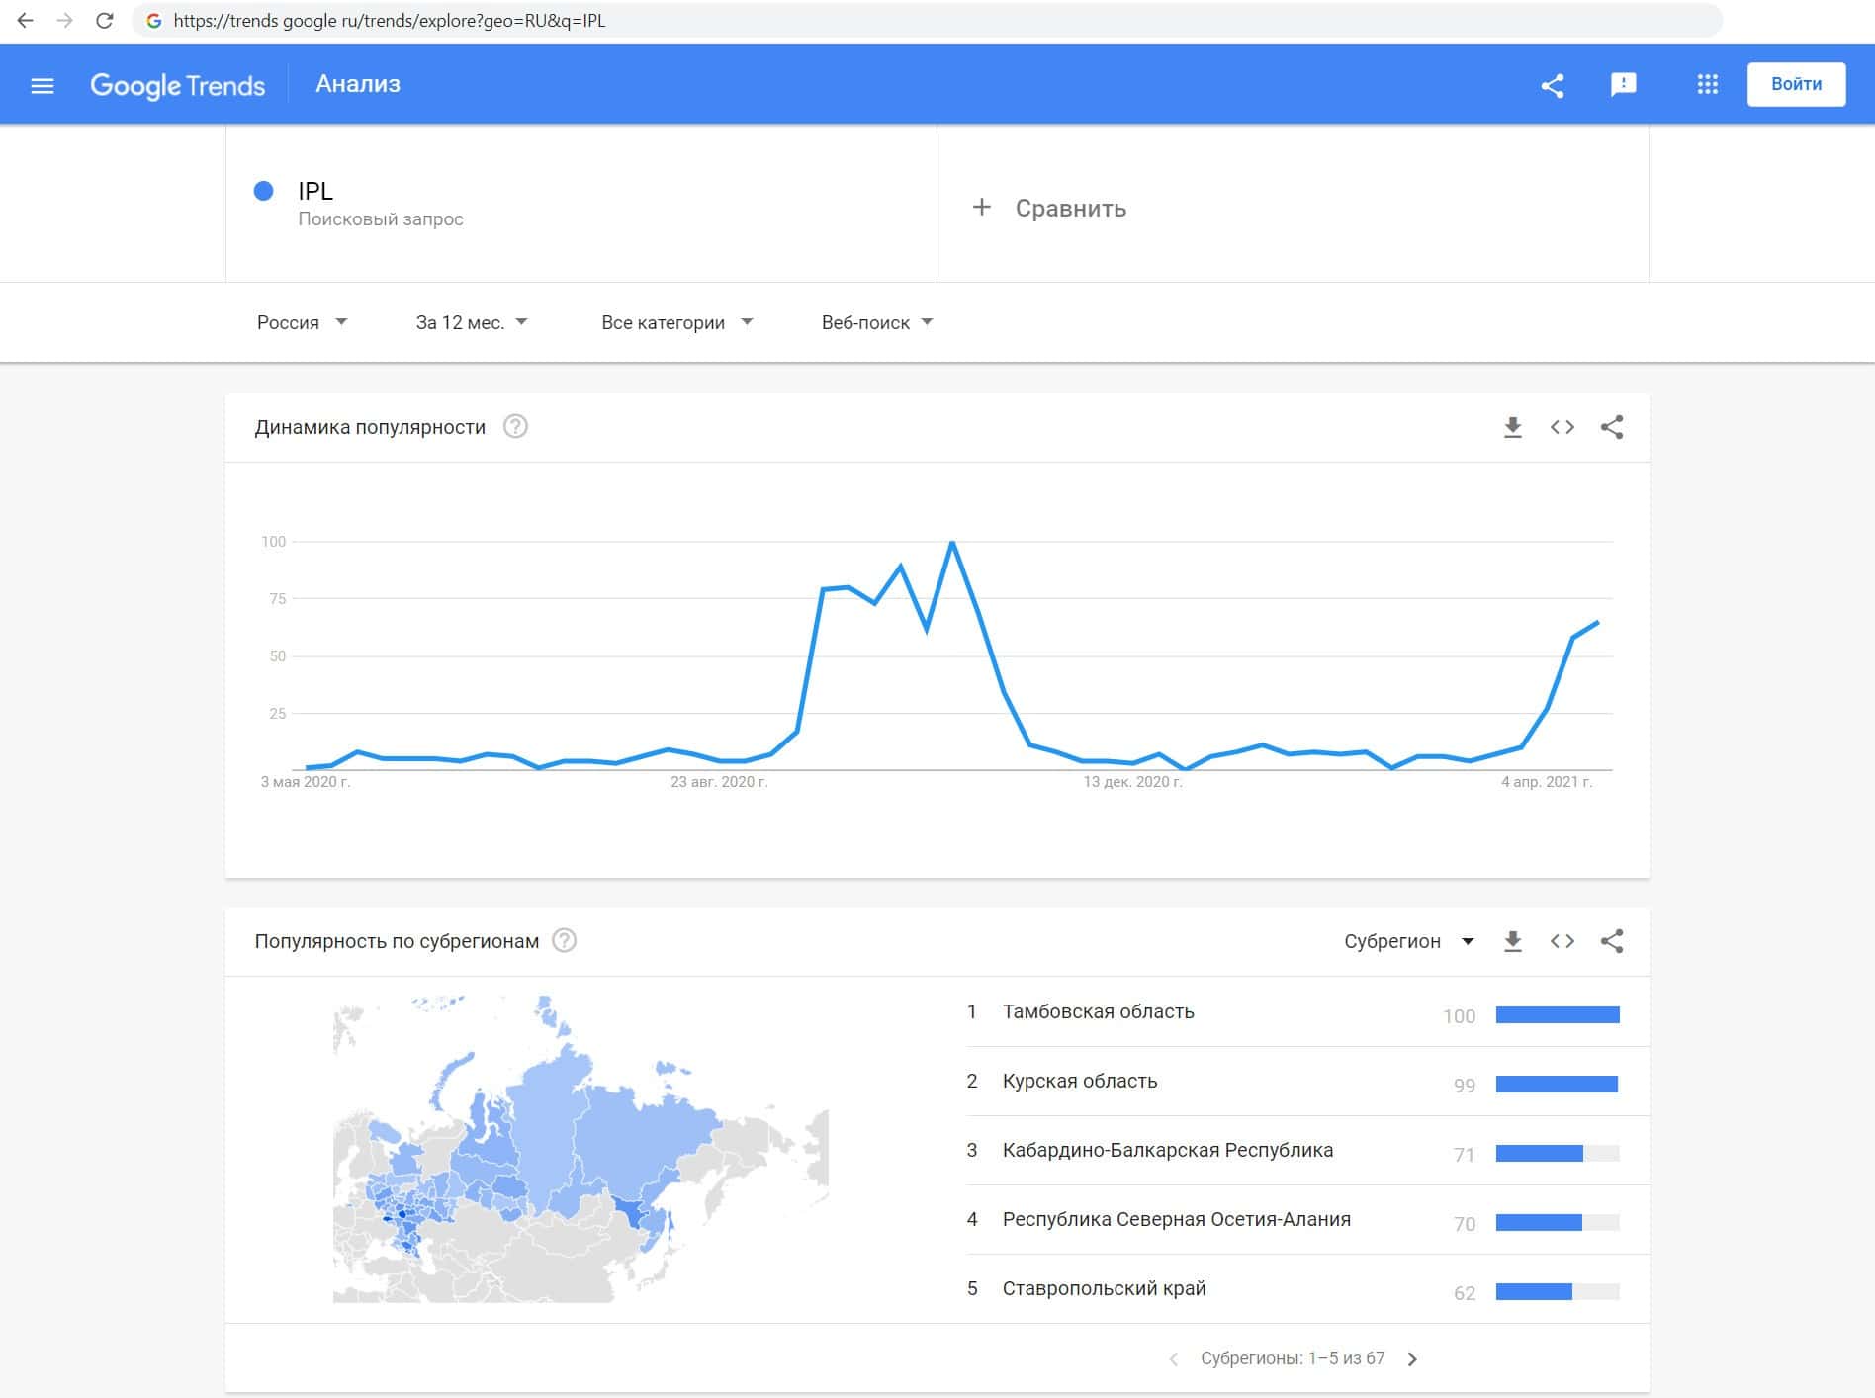Expand the За 12 мес. time range
This screenshot has height=1398, width=1875.
click(x=471, y=322)
